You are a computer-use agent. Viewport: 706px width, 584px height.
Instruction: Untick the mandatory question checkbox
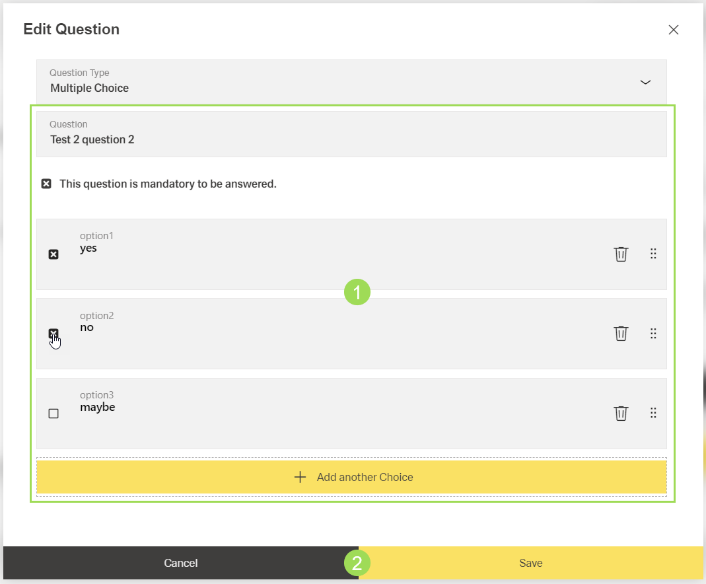point(46,184)
